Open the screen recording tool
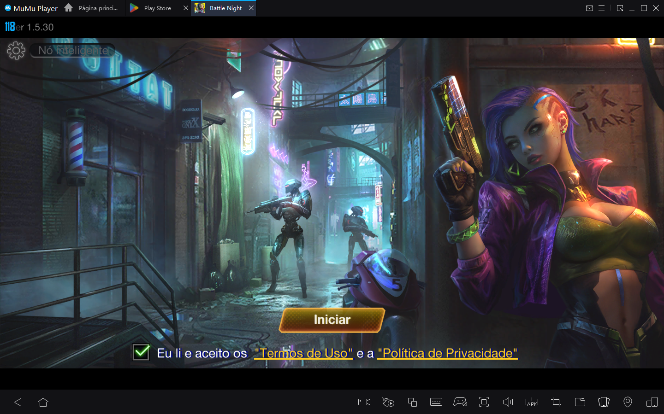 pyautogui.click(x=364, y=402)
